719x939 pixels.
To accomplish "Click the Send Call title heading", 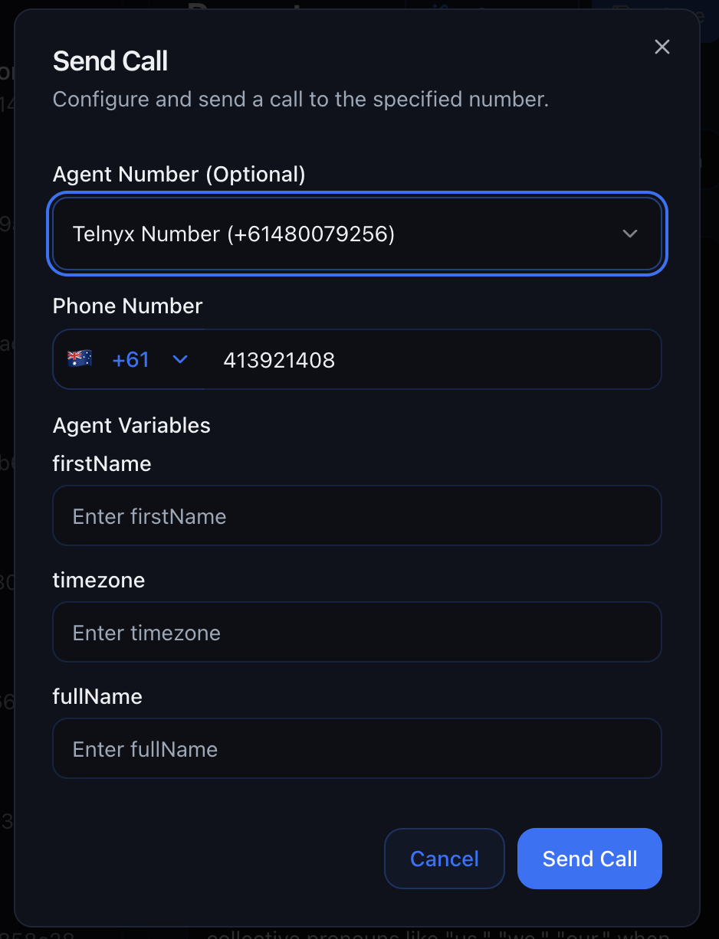I will pyautogui.click(x=110, y=61).
